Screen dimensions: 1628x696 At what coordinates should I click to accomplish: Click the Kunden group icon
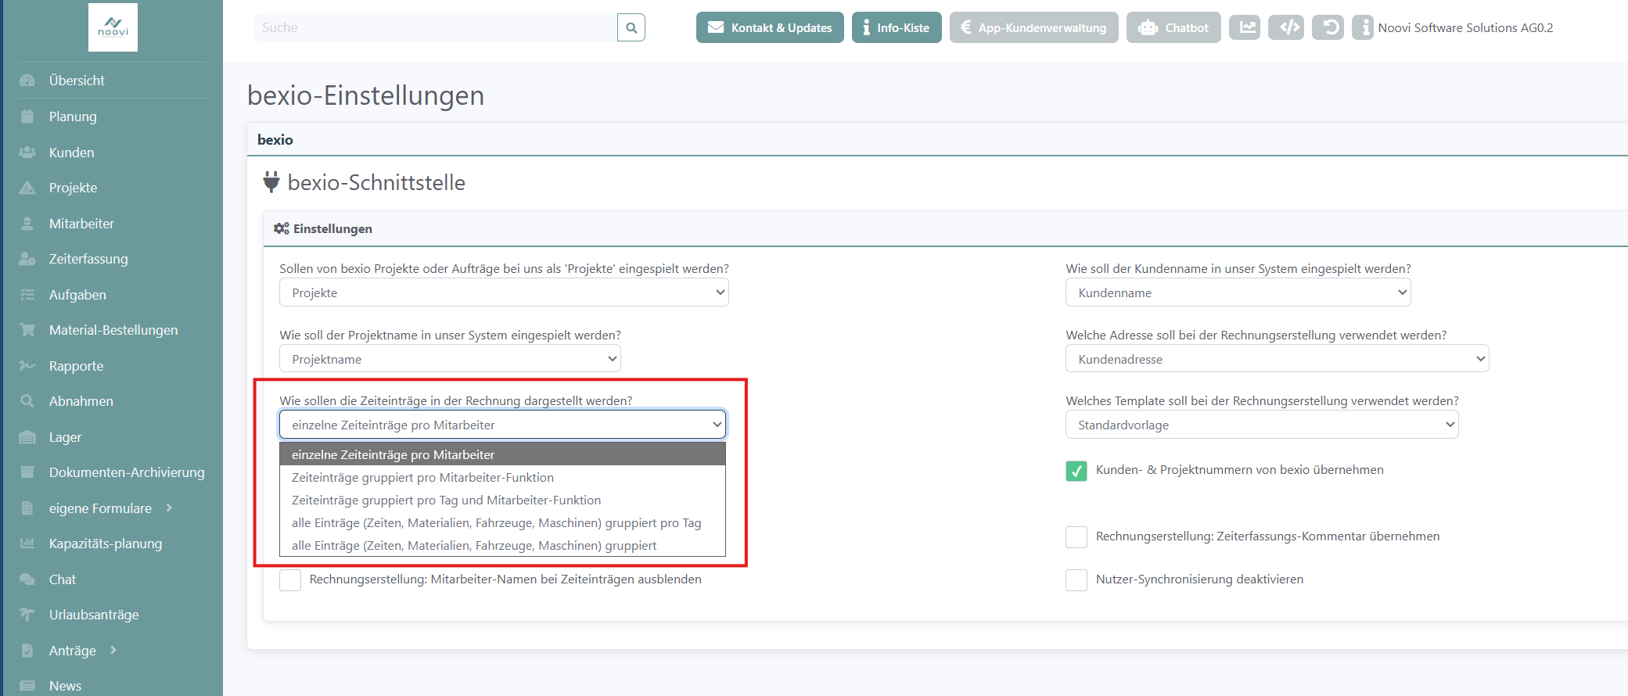(27, 152)
